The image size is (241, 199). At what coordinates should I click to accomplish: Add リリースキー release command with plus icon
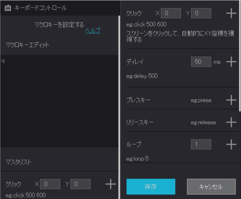(231, 122)
